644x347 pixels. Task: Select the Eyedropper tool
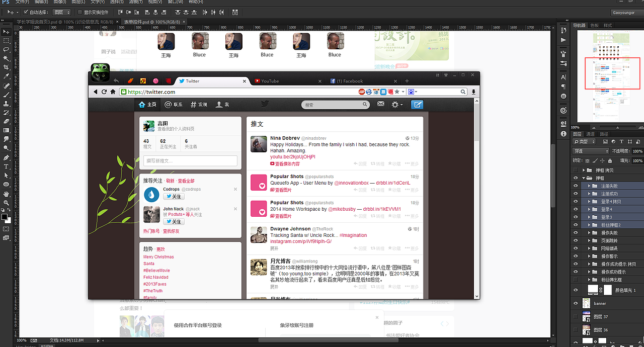tap(6, 76)
